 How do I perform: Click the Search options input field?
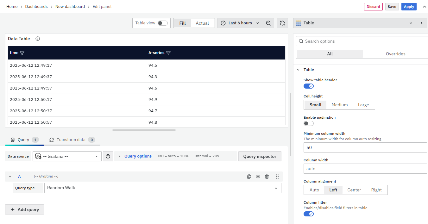pyautogui.click(x=364, y=41)
